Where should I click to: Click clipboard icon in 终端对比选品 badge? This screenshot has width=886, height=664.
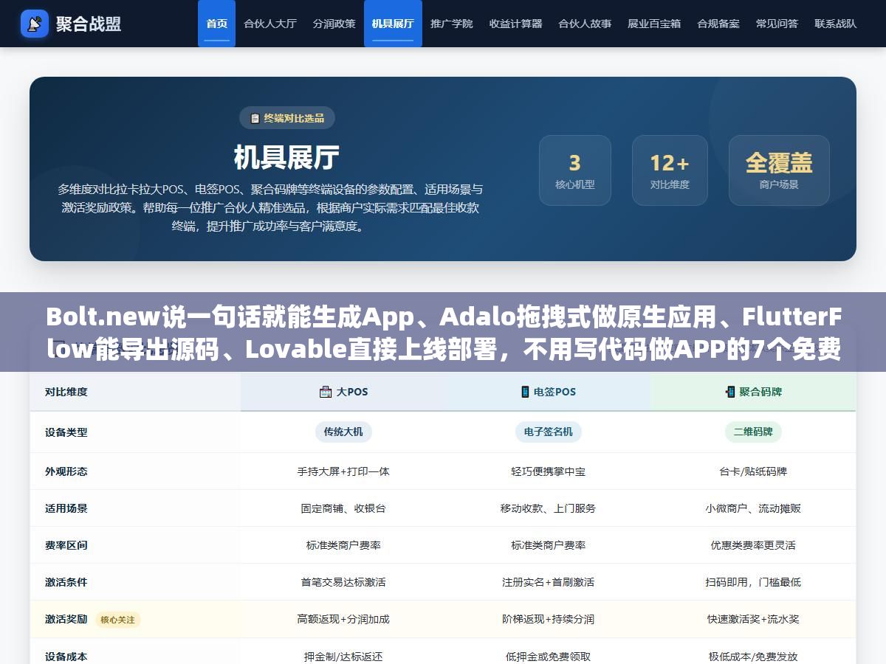pos(255,118)
